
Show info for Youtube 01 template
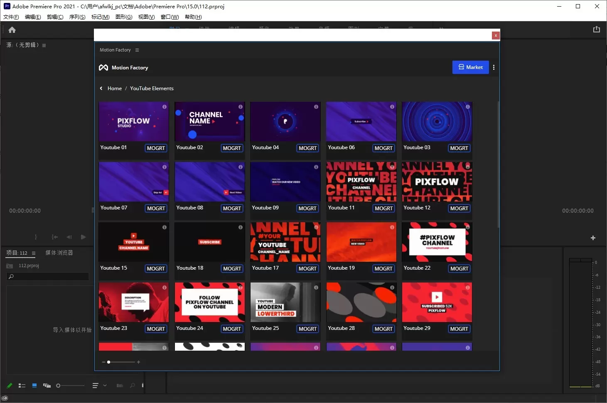coord(165,107)
